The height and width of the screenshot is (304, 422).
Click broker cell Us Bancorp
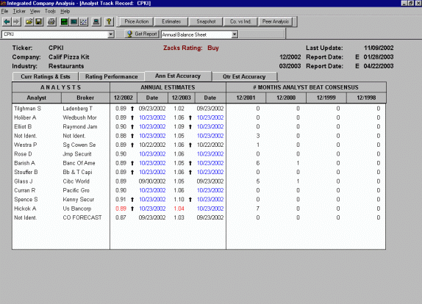77,209
